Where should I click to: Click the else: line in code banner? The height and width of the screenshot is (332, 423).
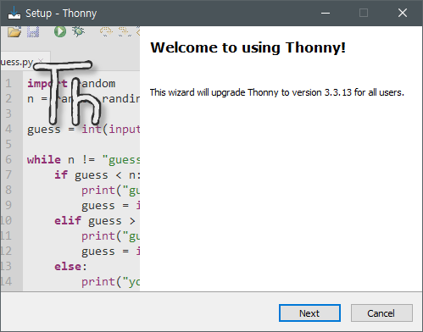point(70,266)
